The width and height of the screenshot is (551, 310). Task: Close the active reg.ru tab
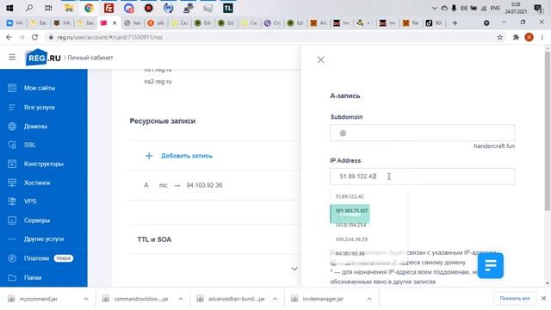point(115,23)
